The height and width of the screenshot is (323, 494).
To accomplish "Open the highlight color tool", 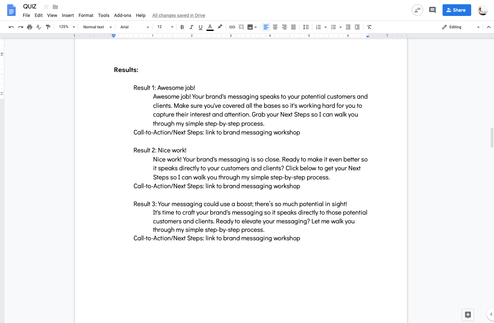I will click(x=220, y=27).
